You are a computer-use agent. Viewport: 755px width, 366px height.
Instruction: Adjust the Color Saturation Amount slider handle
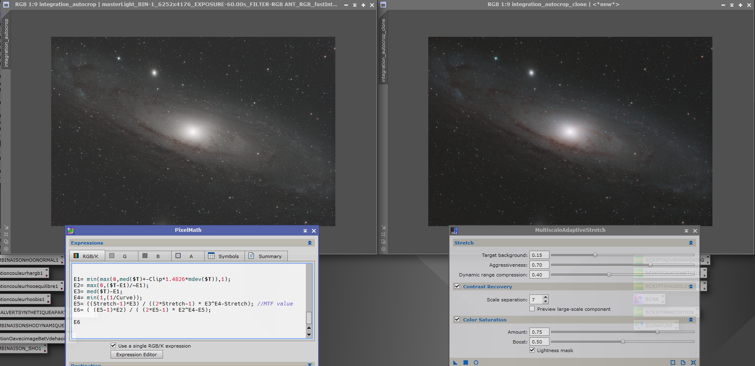657,332
